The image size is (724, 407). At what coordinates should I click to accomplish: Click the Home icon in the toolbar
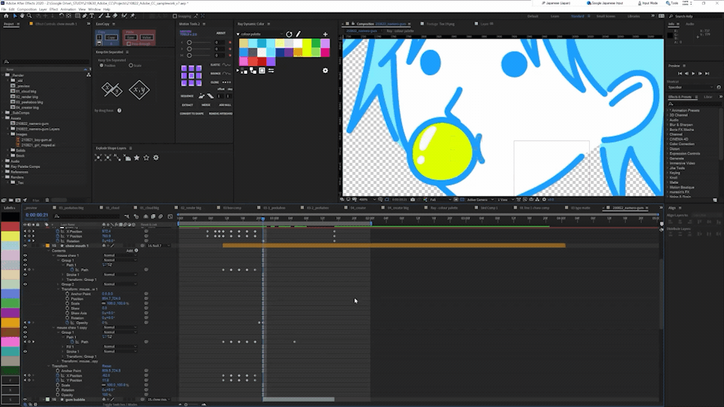click(6, 16)
